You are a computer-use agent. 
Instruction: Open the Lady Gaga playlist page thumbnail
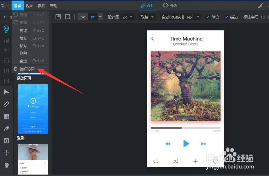pyautogui.click(x=33, y=159)
